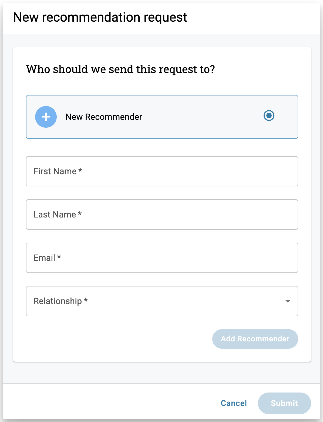Click the "New recommendation request" dialog title
323x422 pixels.
(x=100, y=17)
